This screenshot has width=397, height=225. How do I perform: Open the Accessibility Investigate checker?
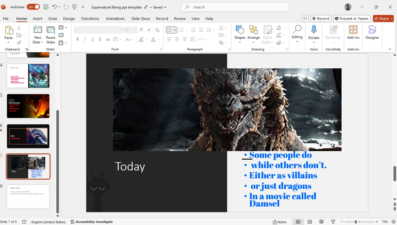point(91,222)
